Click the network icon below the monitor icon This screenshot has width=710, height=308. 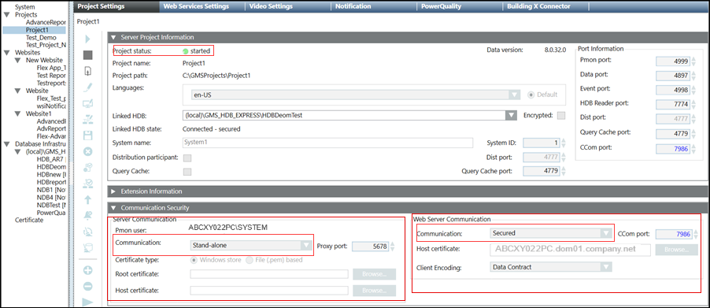coord(88,120)
